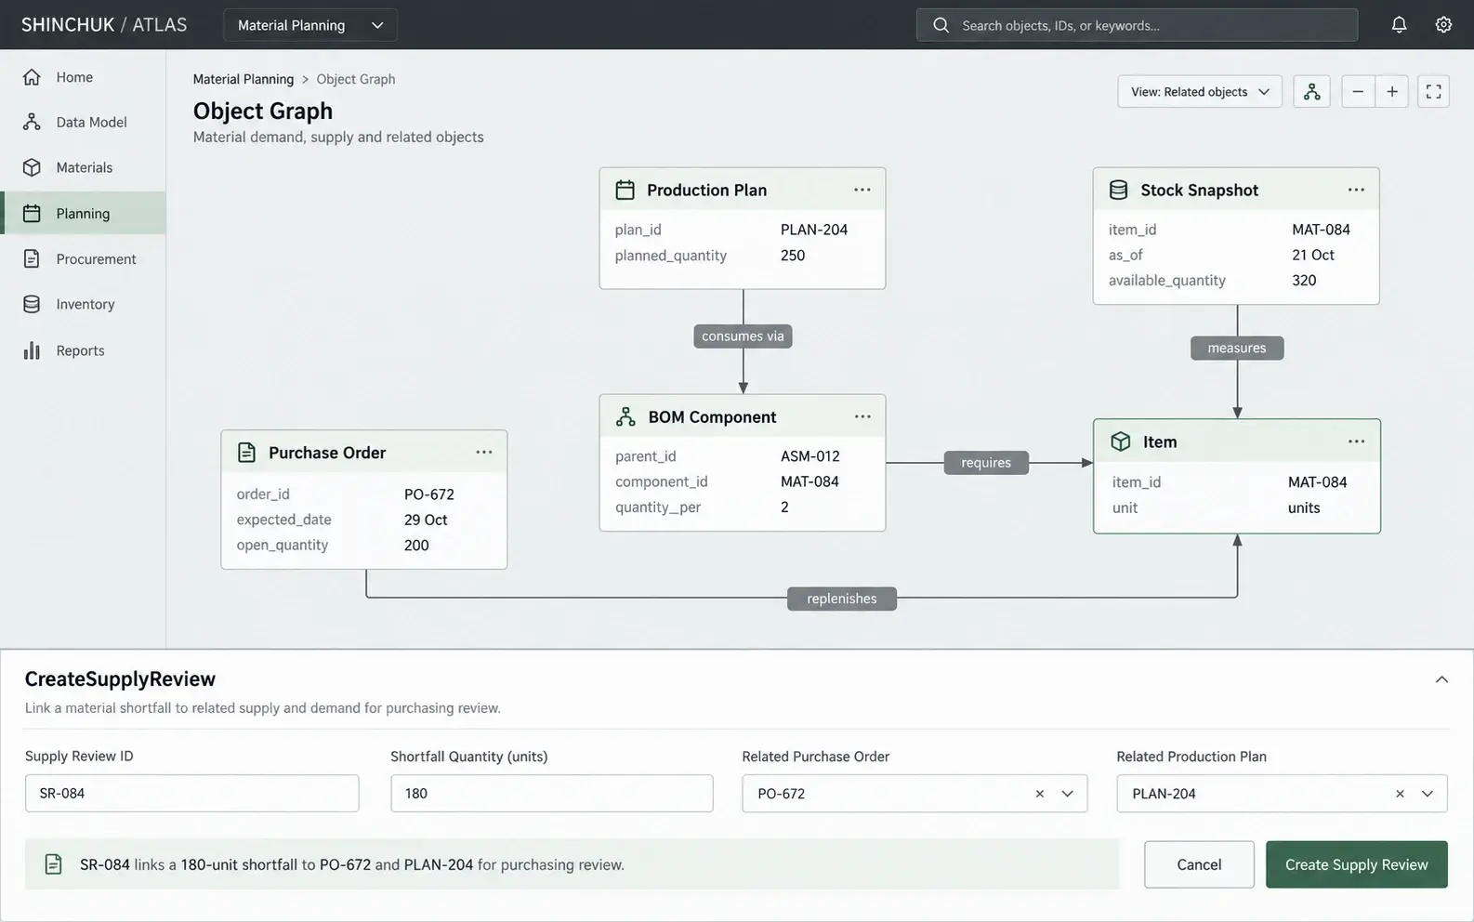Viewport: 1474px width, 922px height.
Task: Zoom out with the minus button
Action: [1358, 91]
